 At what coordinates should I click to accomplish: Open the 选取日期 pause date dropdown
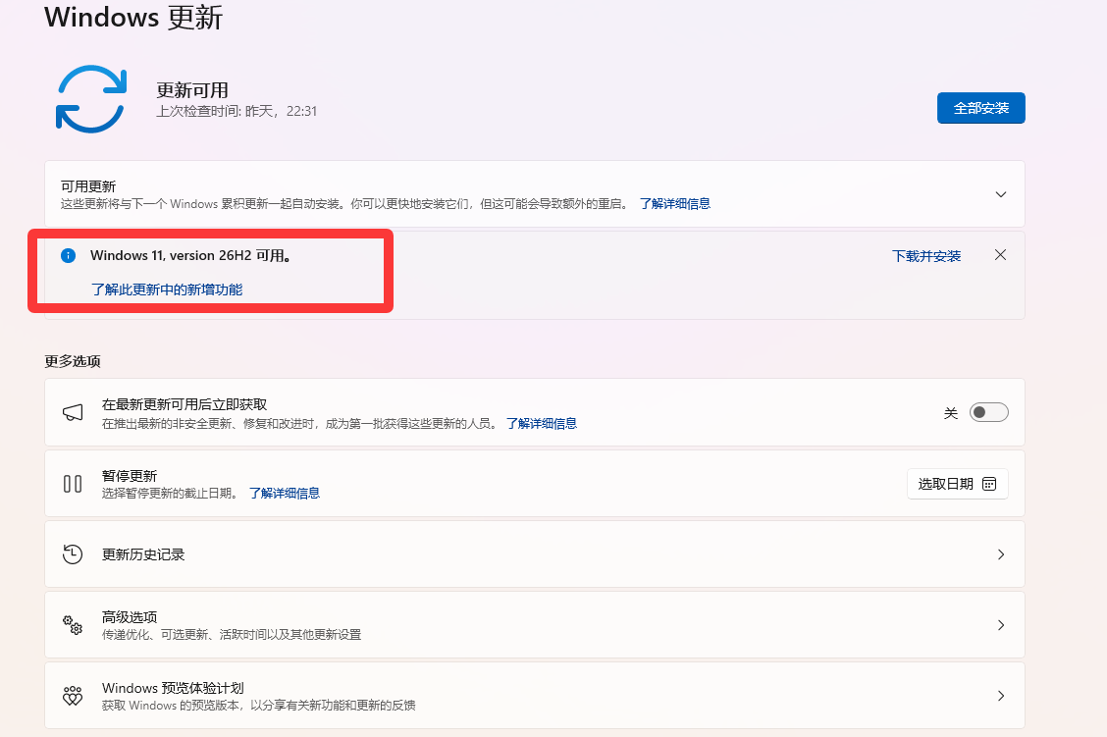pyautogui.click(x=957, y=484)
